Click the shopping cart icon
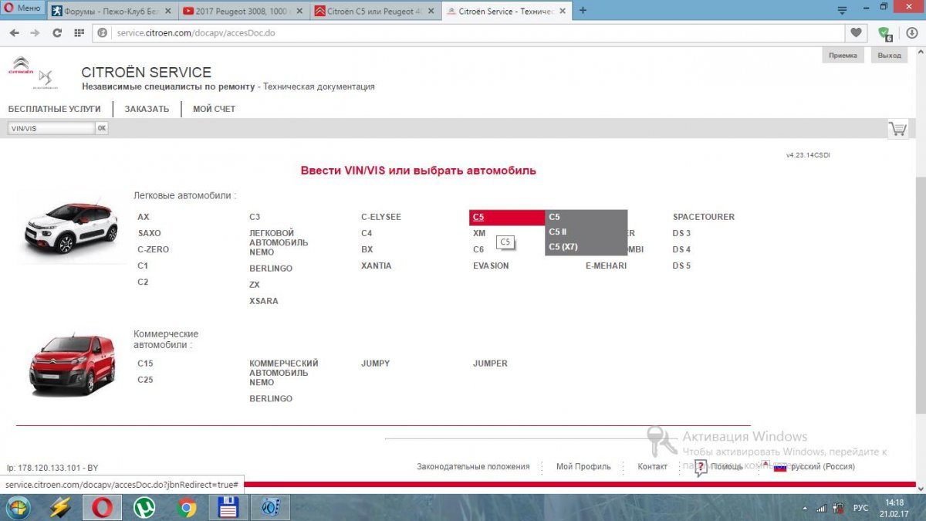This screenshot has height=521, width=926. (x=897, y=129)
